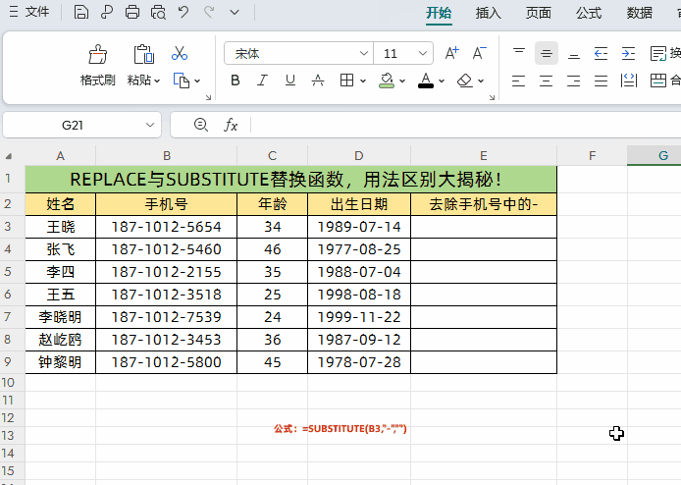Image resolution: width=681 pixels, height=485 pixels.
Task: Align text to top
Action: 518,53
